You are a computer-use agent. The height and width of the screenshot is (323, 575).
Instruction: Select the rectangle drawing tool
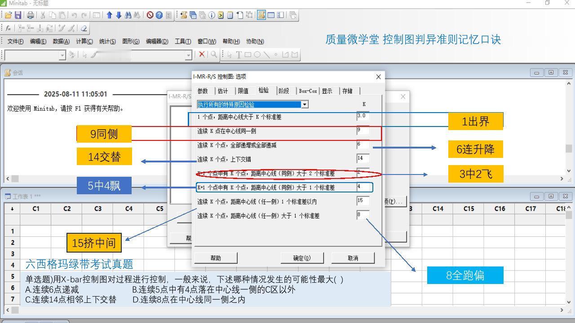(248, 55)
